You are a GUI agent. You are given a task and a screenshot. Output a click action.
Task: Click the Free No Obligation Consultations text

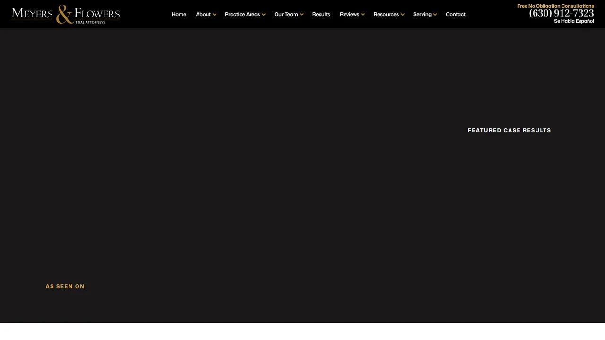[555, 6]
